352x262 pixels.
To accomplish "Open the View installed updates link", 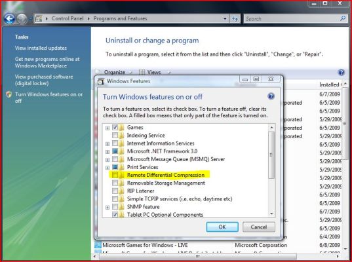I will click(x=41, y=48).
